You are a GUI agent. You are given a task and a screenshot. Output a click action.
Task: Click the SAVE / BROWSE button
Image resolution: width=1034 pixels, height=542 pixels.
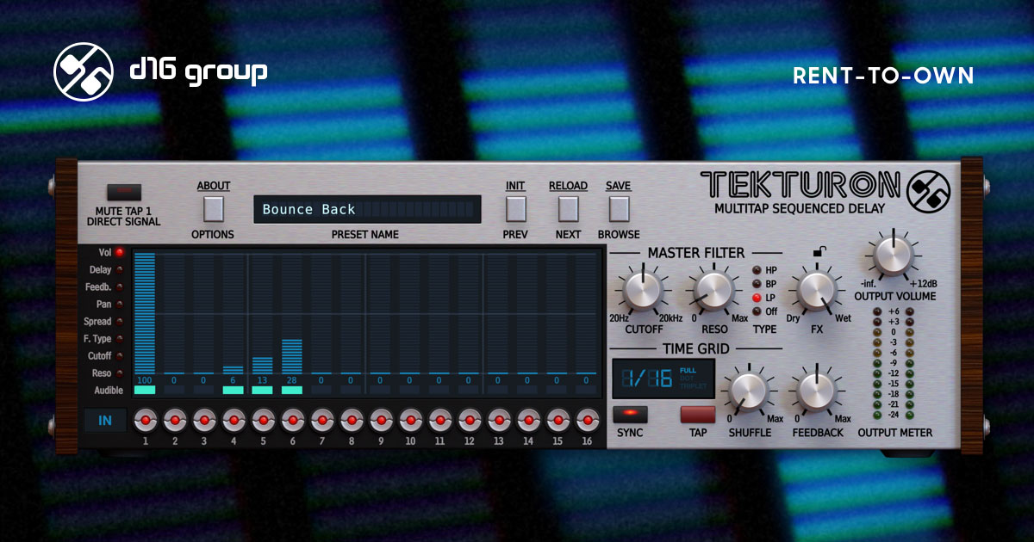(619, 209)
